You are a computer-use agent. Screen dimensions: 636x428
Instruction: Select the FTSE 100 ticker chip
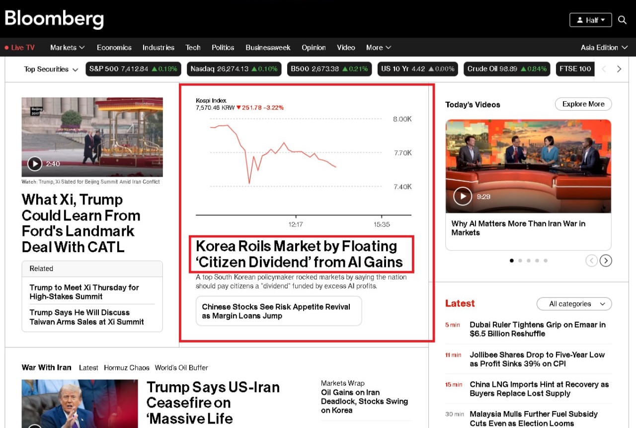coord(575,69)
